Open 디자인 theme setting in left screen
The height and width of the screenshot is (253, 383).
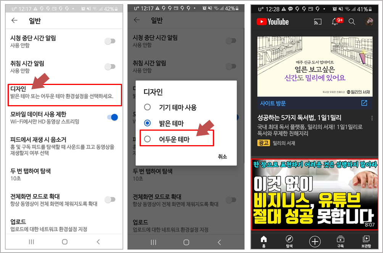[x=65, y=95]
